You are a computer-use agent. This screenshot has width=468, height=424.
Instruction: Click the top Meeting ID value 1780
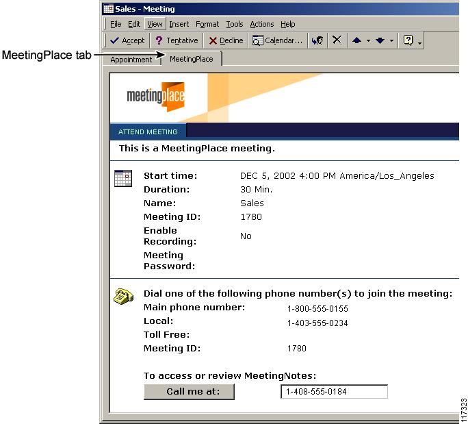click(251, 217)
